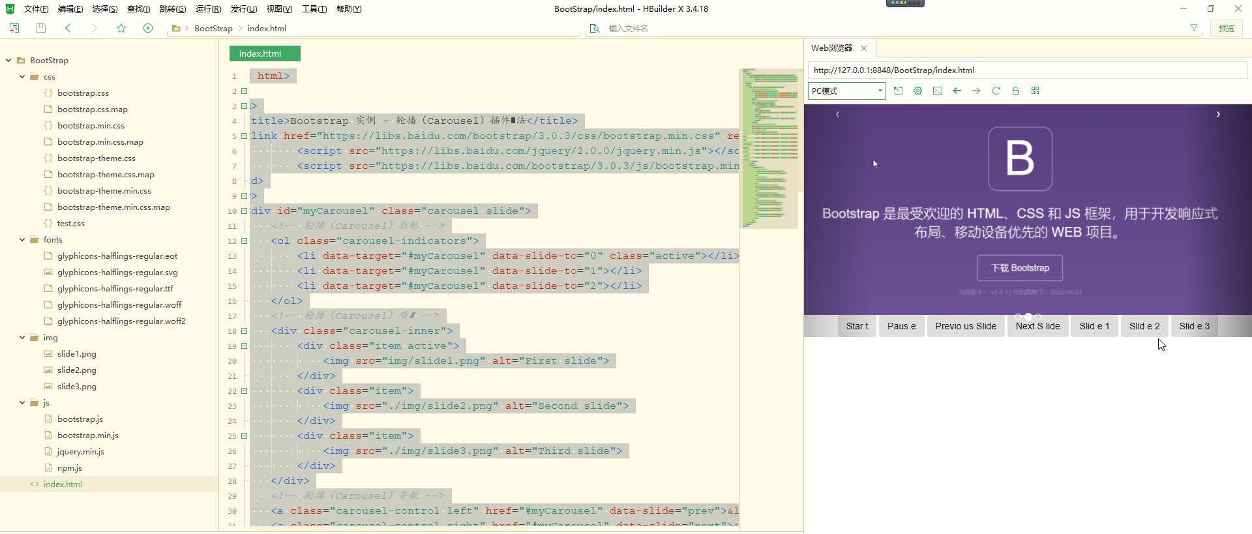Click the bootstrap.css file icon

[48, 93]
